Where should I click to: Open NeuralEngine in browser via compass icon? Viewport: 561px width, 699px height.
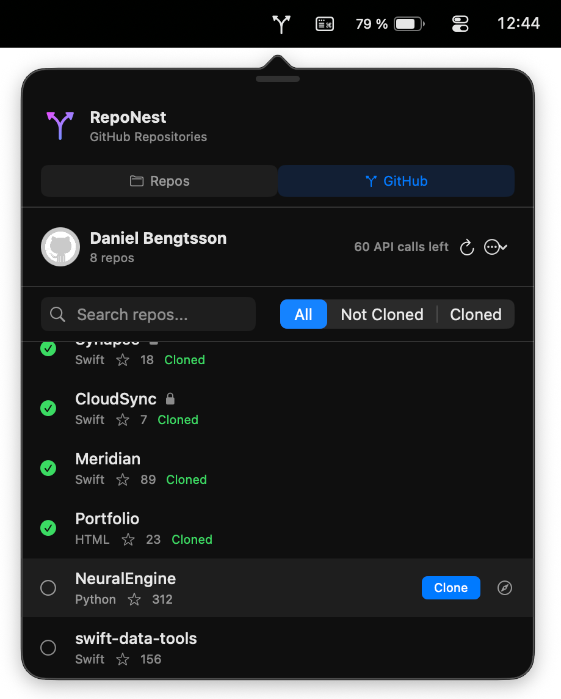[x=505, y=588]
